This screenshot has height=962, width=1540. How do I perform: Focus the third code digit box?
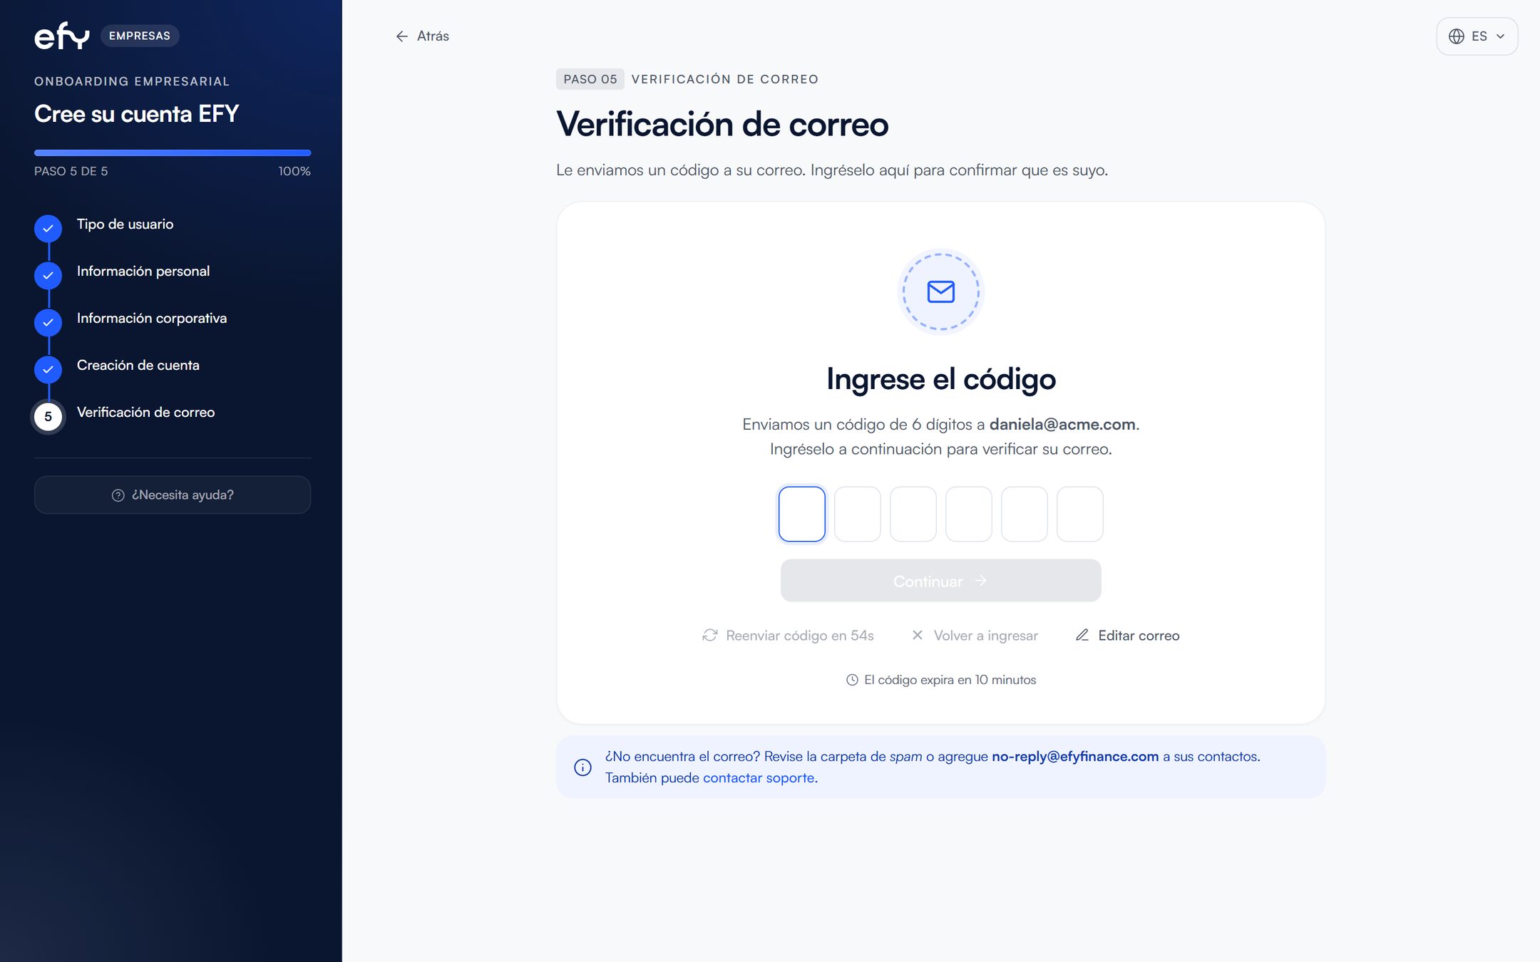[x=913, y=514]
